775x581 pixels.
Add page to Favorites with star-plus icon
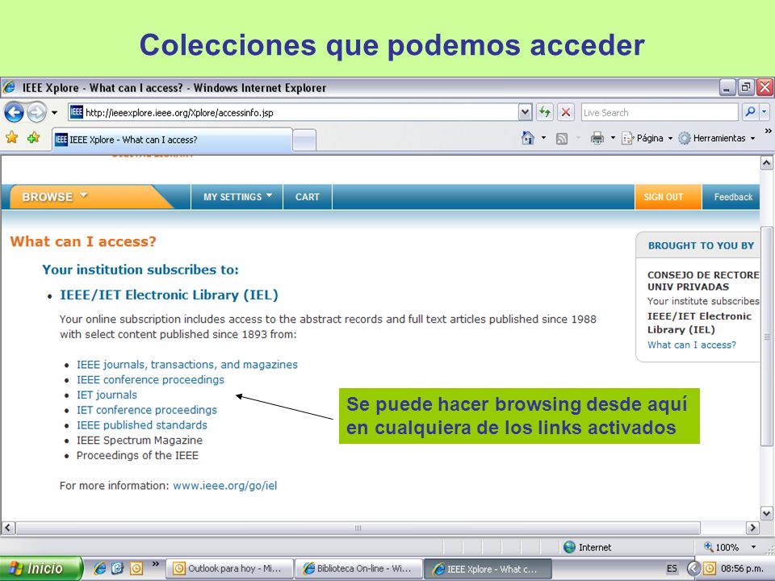pos(34,138)
